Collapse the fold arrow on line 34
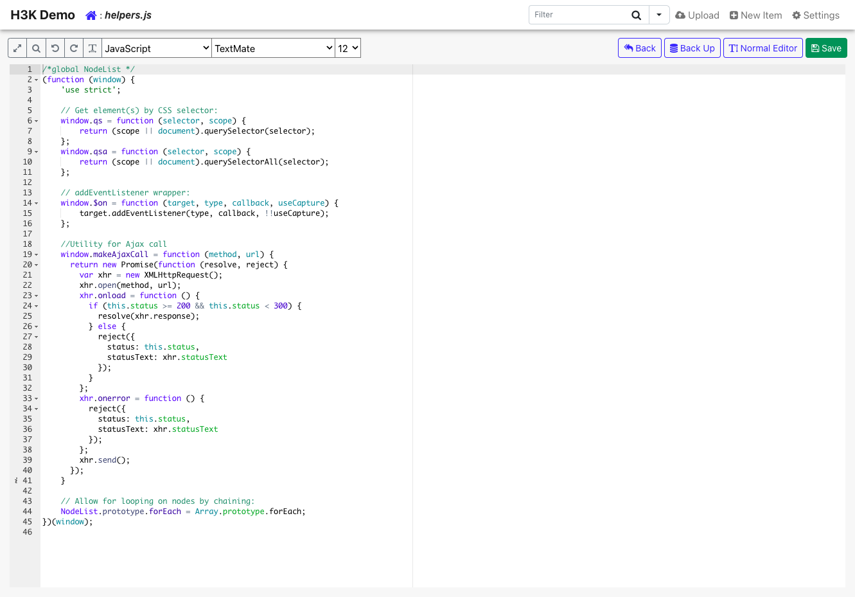 click(x=37, y=409)
